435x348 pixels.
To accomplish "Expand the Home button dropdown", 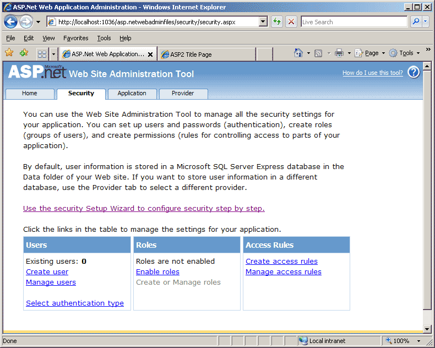I will (308, 53).
